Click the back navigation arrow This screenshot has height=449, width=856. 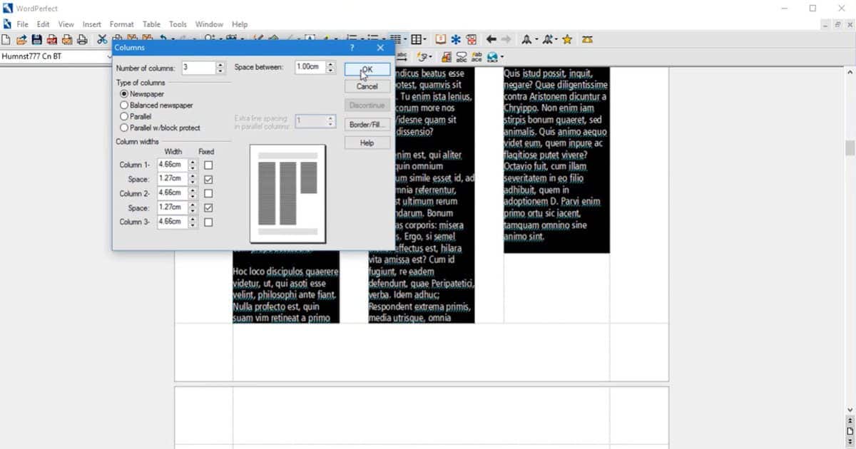[x=491, y=39]
